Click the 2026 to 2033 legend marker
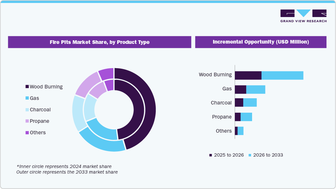Image resolution: width=336 pixels, height=189 pixels. (x=250, y=155)
